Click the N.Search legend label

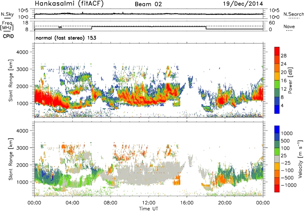coord(293,14)
